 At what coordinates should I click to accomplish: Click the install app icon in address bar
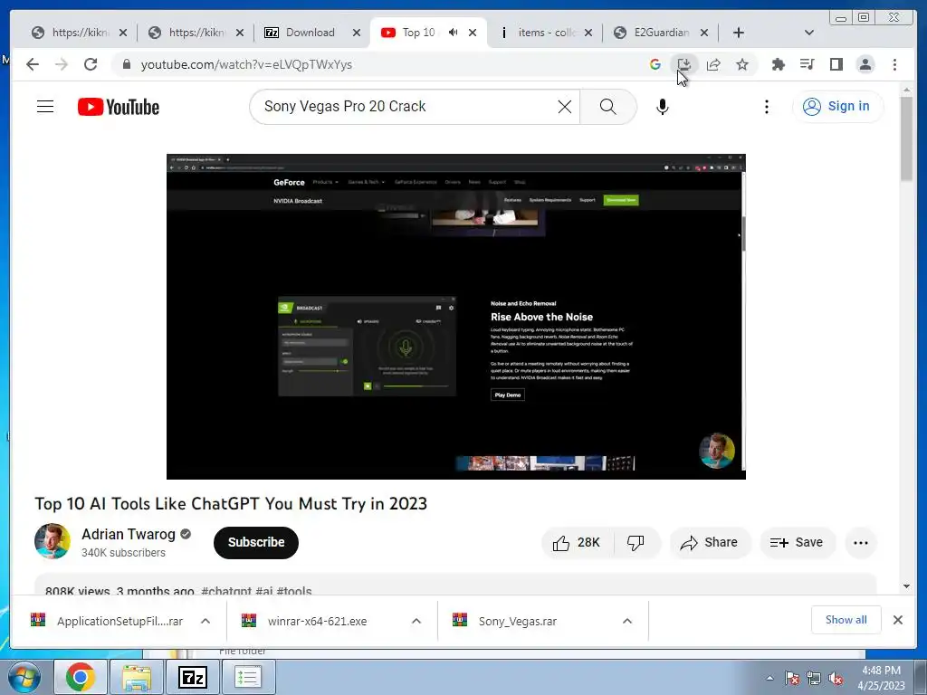(684, 64)
